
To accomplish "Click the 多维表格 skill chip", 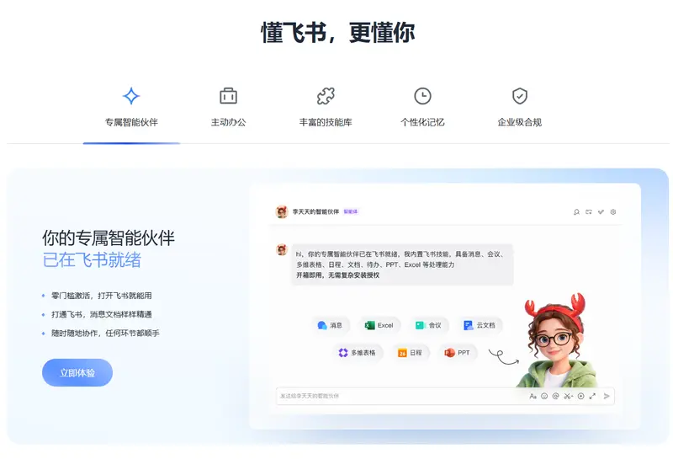I will tap(357, 353).
